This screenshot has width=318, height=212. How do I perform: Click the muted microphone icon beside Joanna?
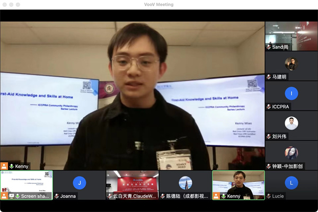point(57,196)
